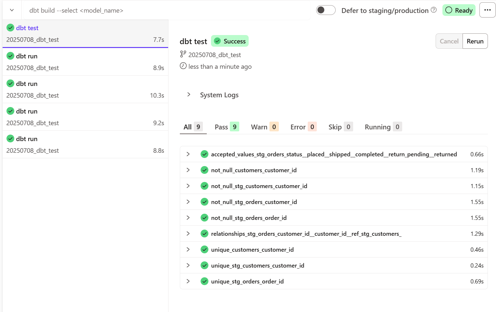Screen dimensions: 496x312
Task: Expand the unique_stg_orders_order_id row
Action: tap(188, 281)
